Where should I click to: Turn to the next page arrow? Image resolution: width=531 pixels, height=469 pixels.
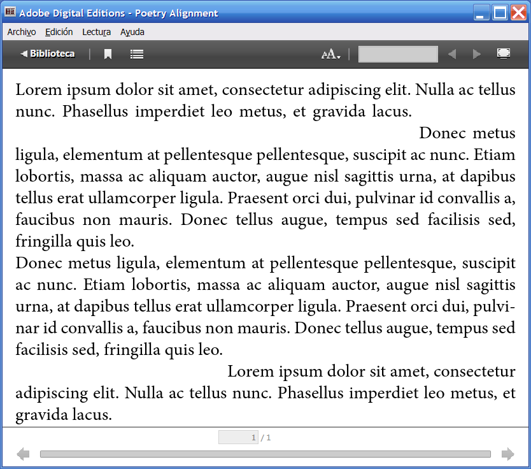[507, 454]
